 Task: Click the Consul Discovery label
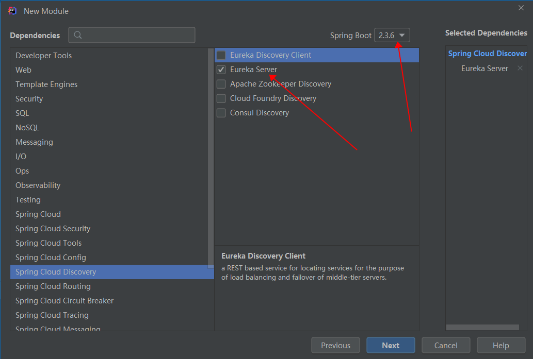click(260, 113)
